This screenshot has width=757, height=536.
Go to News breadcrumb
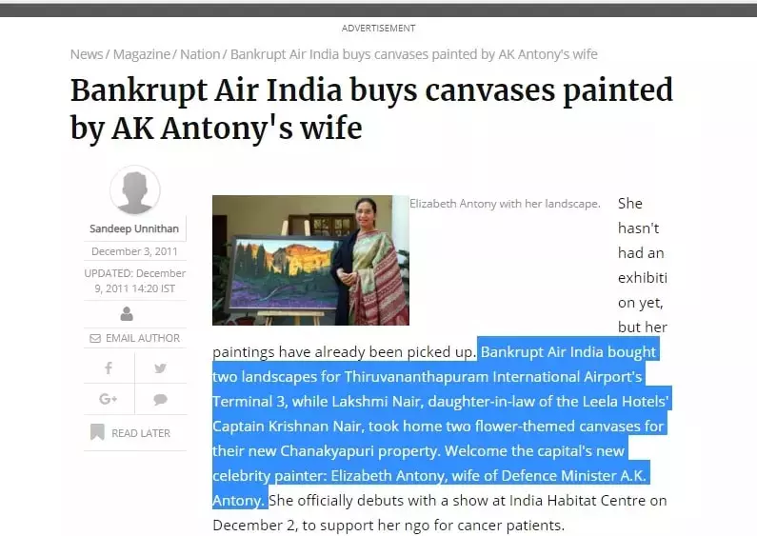(x=87, y=54)
